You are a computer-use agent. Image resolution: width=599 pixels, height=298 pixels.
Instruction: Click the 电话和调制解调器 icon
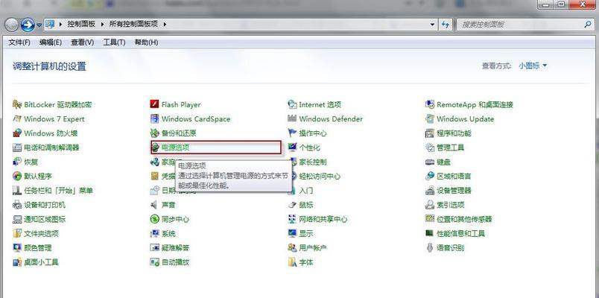coord(17,148)
